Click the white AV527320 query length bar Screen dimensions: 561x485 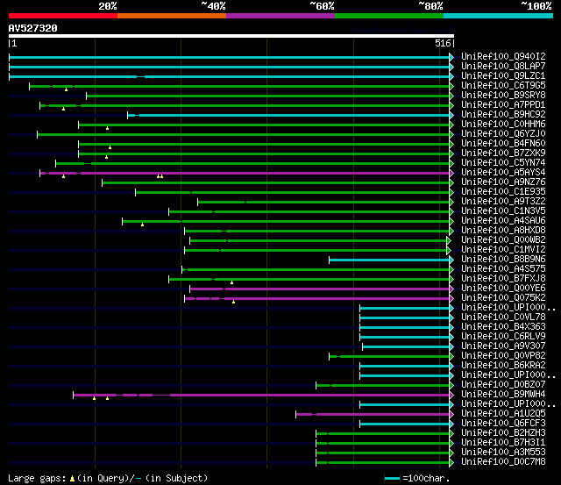click(231, 36)
